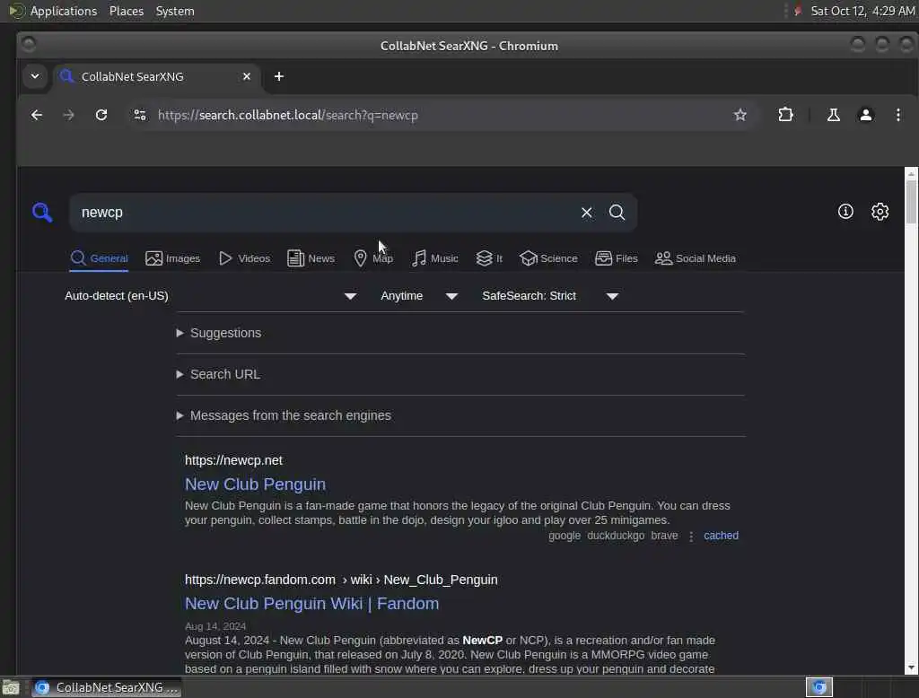Screen dimensions: 919x698
Task: Open a new browser tab
Action: click(279, 77)
